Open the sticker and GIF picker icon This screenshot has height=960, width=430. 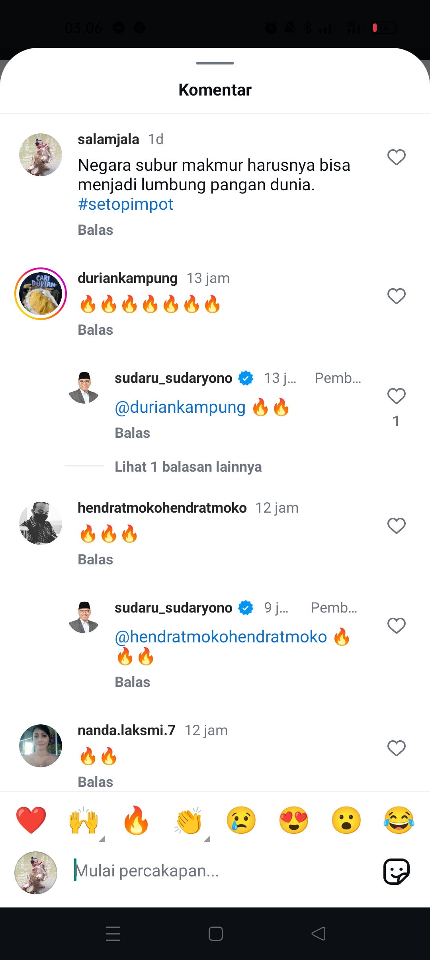tap(397, 871)
